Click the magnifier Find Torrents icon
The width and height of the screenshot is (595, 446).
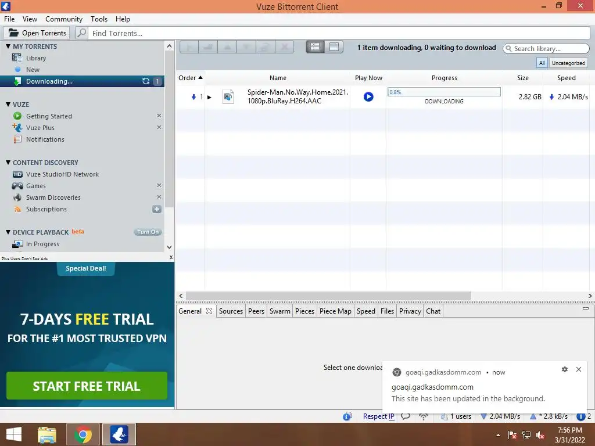click(x=81, y=33)
